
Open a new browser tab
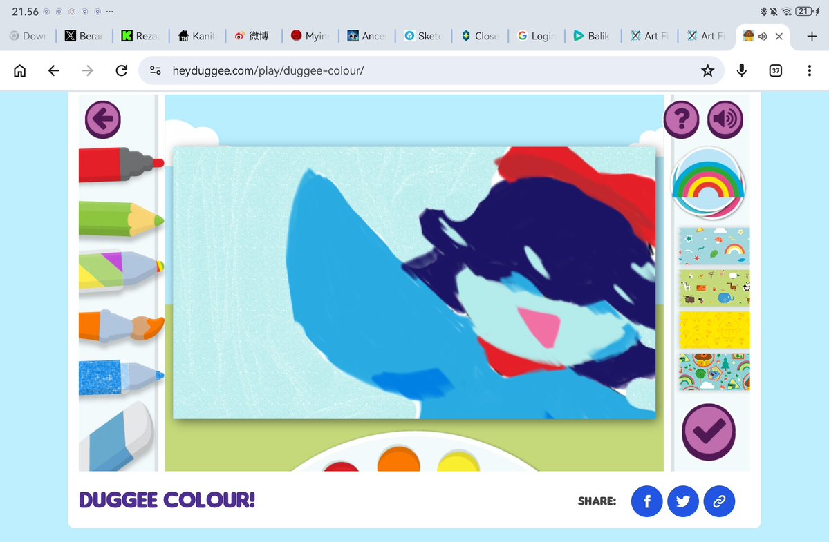(812, 36)
